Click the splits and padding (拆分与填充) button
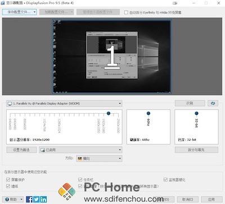This screenshot has height=204, width=225. [x=196, y=150]
